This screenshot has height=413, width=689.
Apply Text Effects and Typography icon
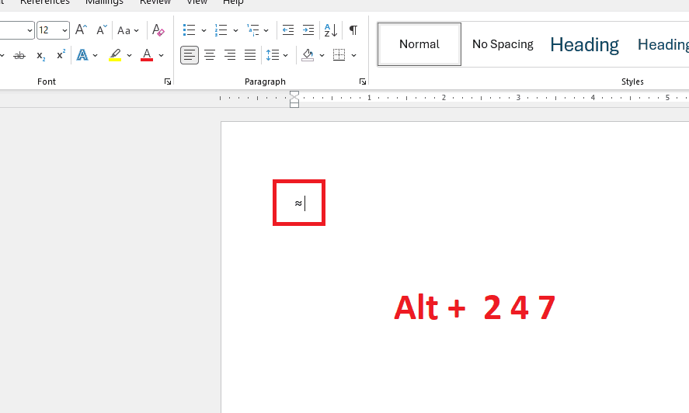82,55
